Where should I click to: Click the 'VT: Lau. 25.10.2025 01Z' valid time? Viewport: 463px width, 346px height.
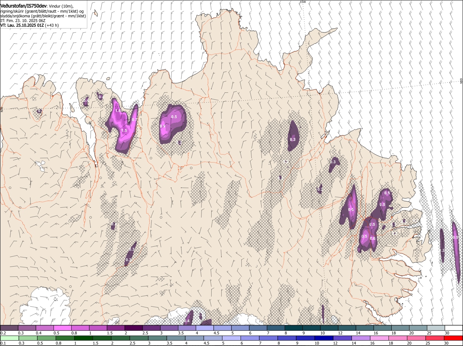click(x=22, y=25)
